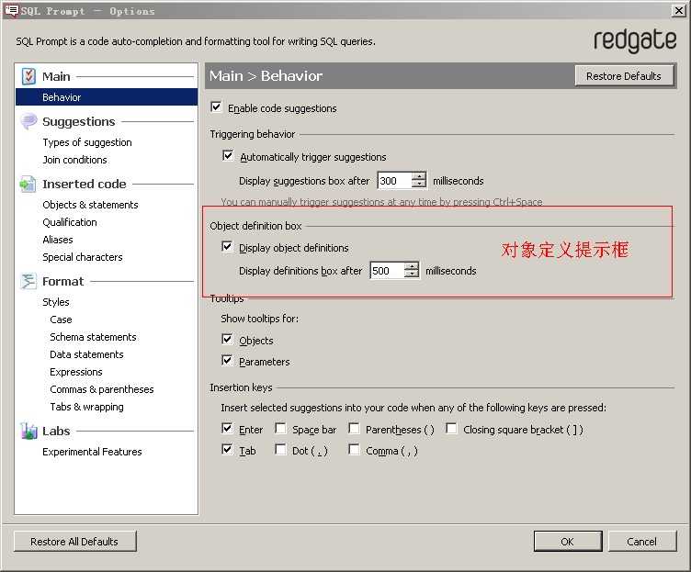
Task: Click the Suggestions section heading
Action: point(79,121)
